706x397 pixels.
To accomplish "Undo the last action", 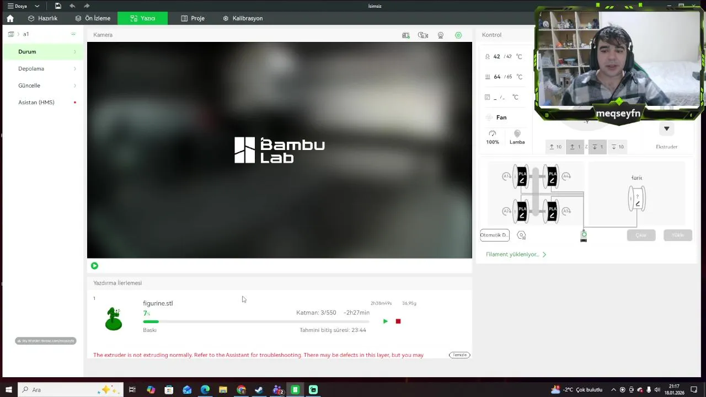I will click(x=72, y=6).
